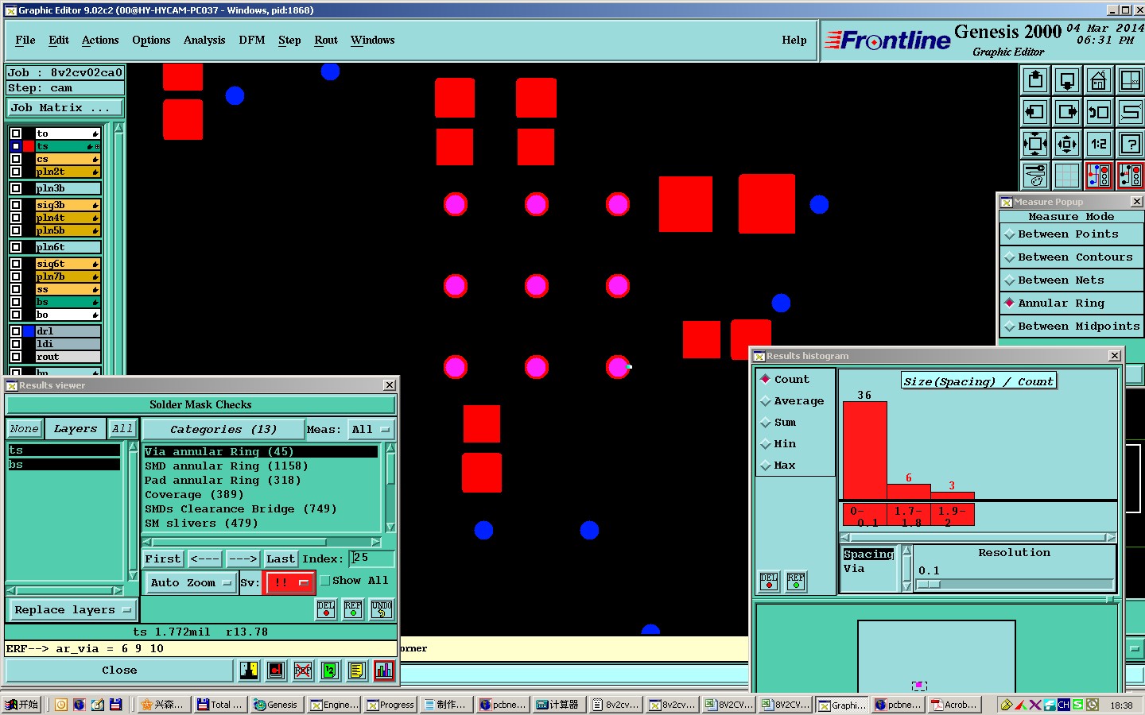Open the File menu
The width and height of the screenshot is (1145, 715).
[x=25, y=41]
